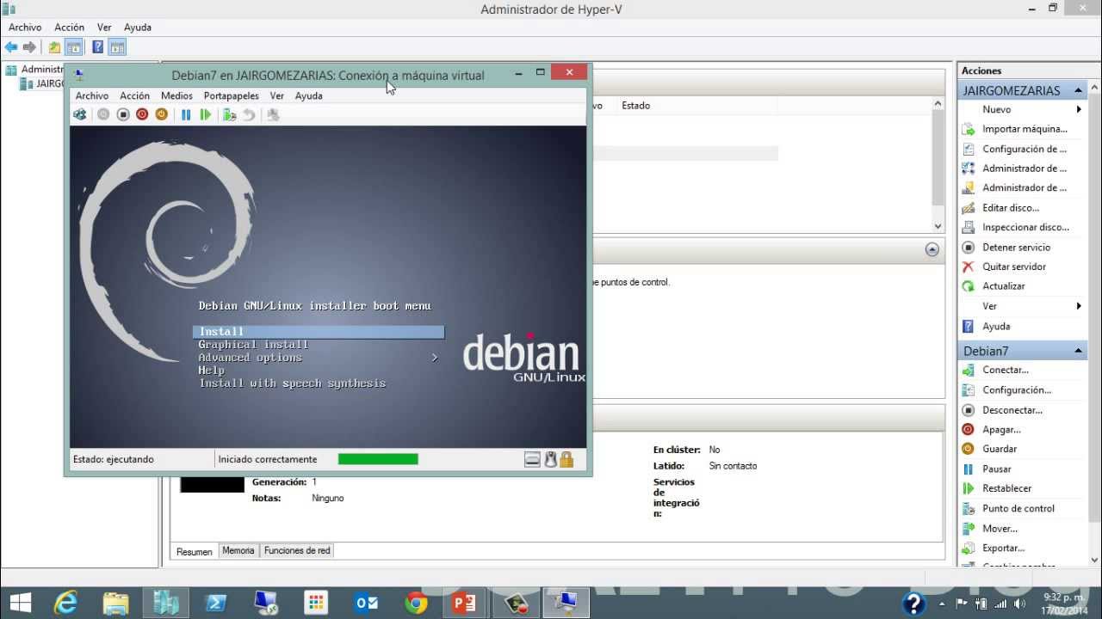Viewport: 1102px width, 619px height.
Task: Click Editar disco action
Action: pyautogui.click(x=1011, y=208)
